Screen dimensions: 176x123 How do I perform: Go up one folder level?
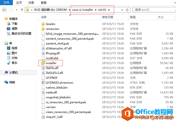tap(22, 10)
